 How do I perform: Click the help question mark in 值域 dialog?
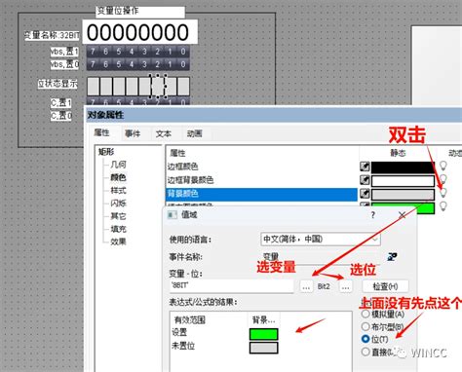point(373,215)
